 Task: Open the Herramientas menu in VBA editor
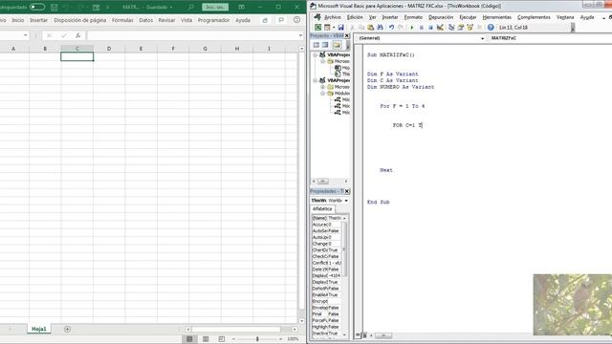click(x=497, y=17)
